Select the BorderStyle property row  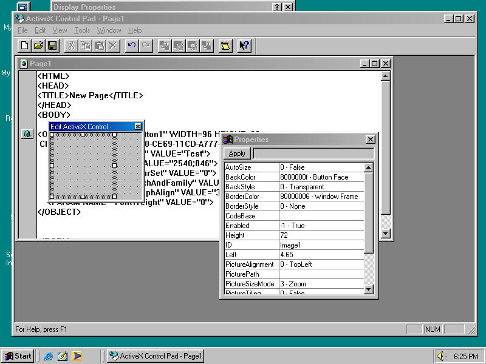pyautogui.click(x=294, y=206)
